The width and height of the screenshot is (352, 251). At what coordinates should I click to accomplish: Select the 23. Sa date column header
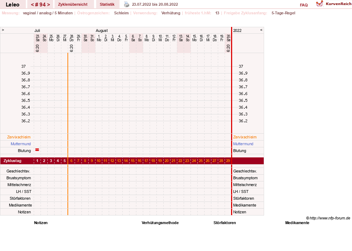(37, 38)
